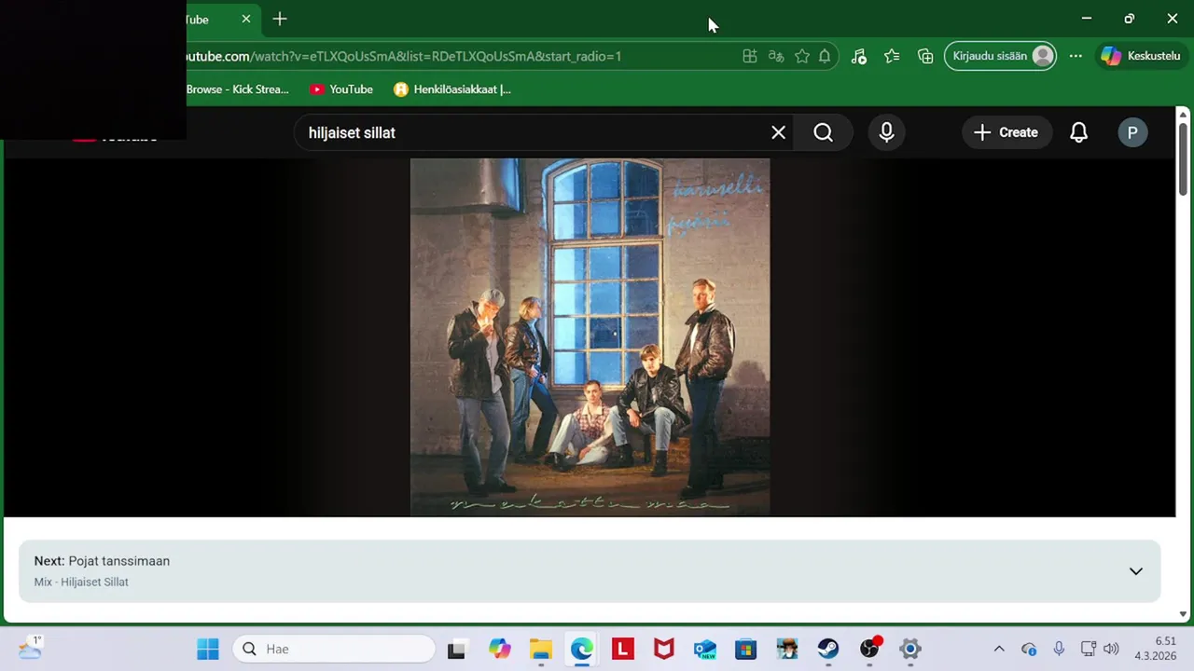Click the scrollbar down arrow

(1183, 614)
